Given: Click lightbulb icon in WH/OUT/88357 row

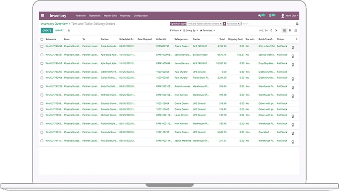Looking at the screenshot, I should pyautogui.click(x=293, y=56).
